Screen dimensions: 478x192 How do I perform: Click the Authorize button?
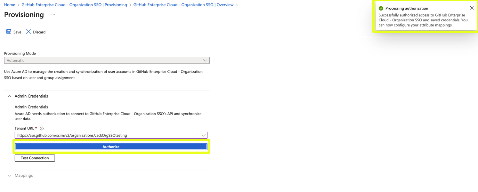click(x=111, y=147)
